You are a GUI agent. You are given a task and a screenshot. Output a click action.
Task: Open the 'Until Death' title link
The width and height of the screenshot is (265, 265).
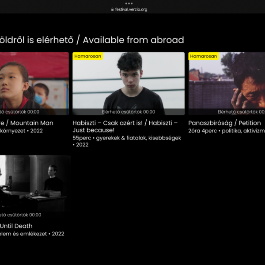pos(16,226)
